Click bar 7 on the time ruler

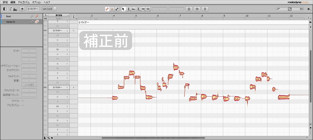click(x=181, y=16)
